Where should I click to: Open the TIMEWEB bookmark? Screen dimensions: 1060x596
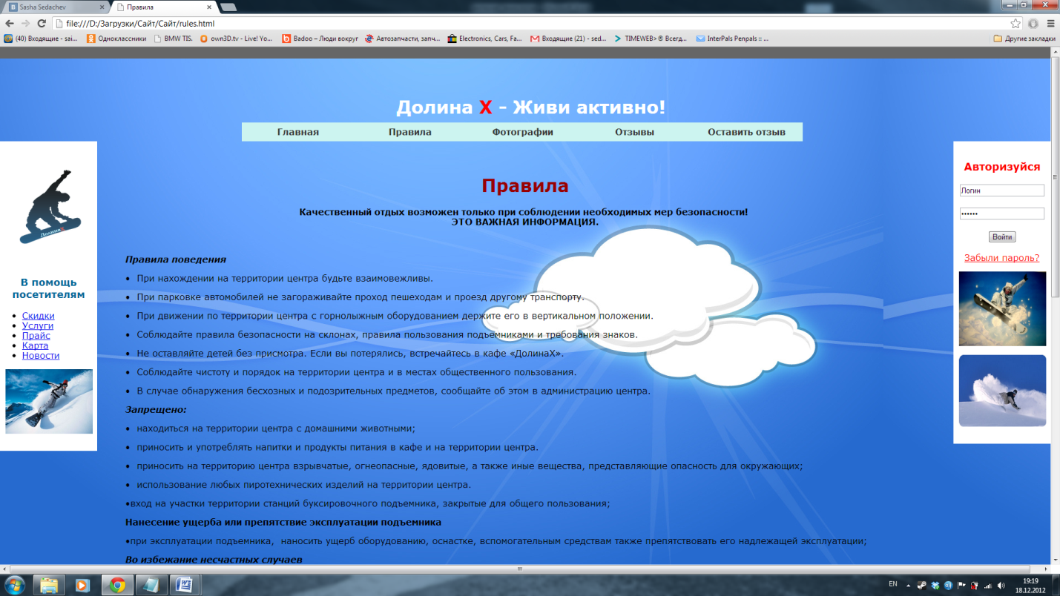click(x=651, y=39)
